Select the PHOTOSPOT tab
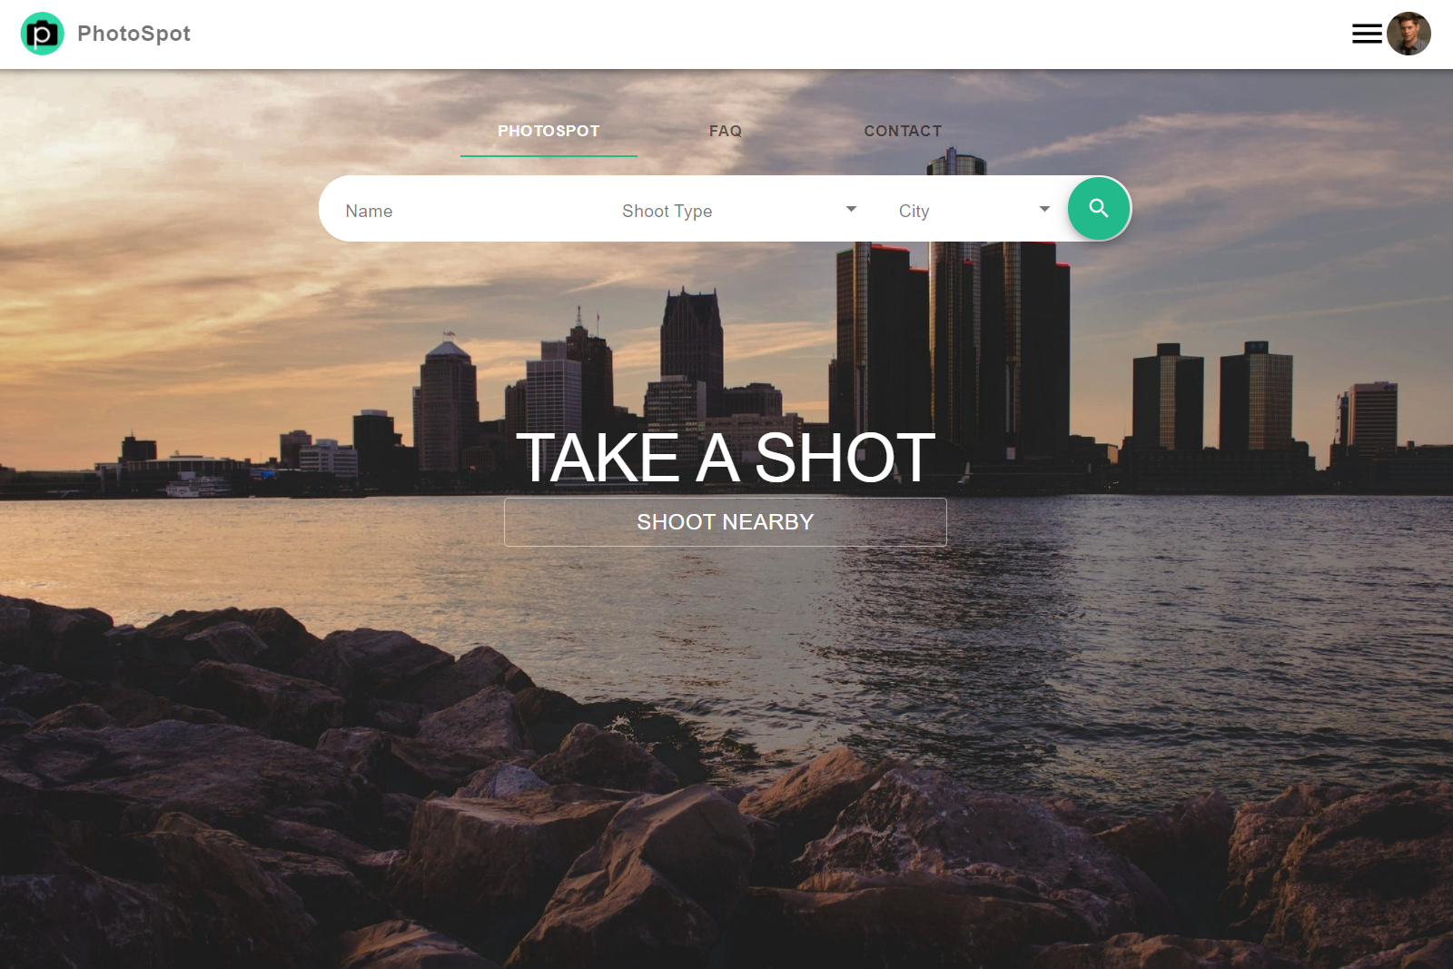 [549, 131]
